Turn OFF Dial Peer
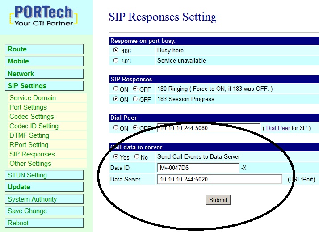This screenshot has width=319, height=232. [135, 127]
